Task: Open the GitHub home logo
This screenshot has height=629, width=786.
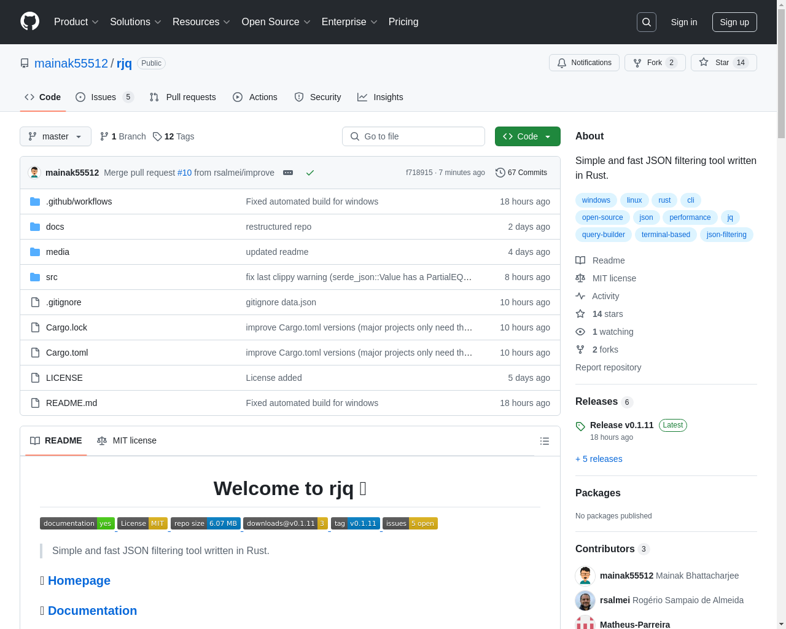Action: [30, 21]
